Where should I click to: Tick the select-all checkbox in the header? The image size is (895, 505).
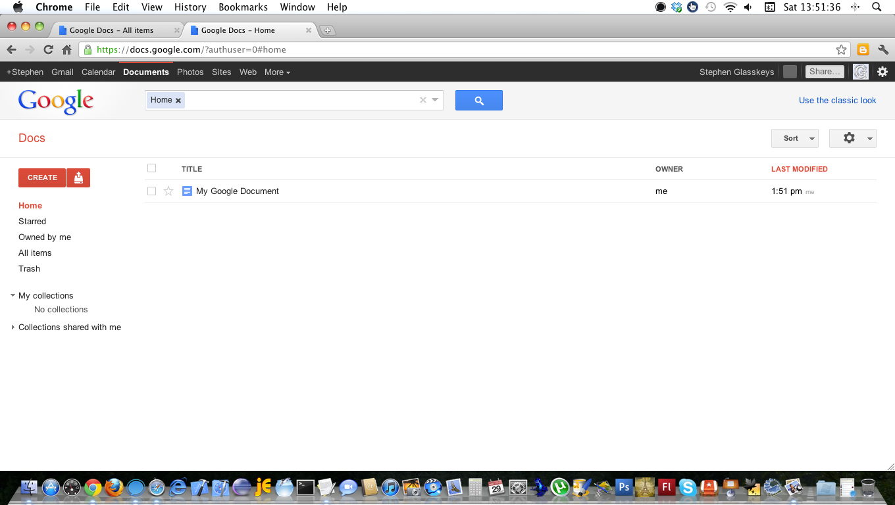tap(152, 168)
